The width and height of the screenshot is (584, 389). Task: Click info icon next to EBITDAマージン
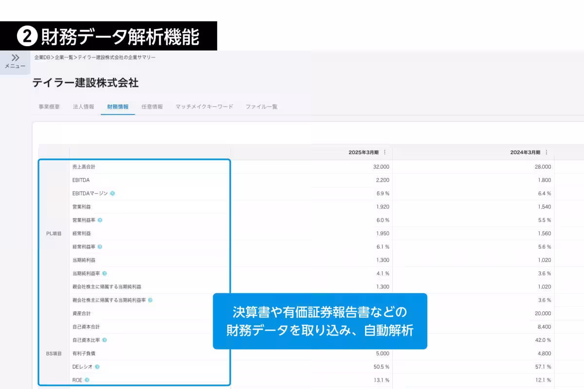112,194
